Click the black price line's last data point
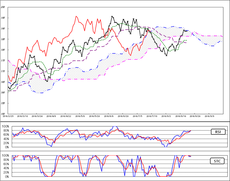Image resolution: width=230 pixels, height=181 pixels. pos(187,31)
